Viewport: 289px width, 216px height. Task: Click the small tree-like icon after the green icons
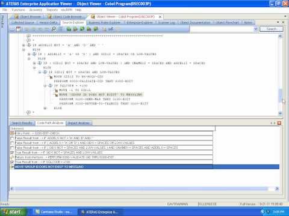point(104,29)
